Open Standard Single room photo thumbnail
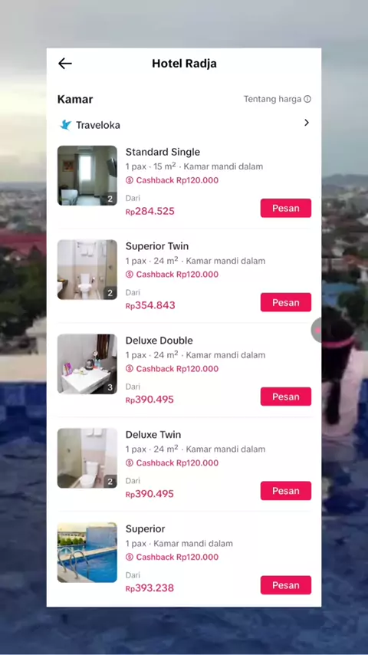The width and height of the screenshot is (368, 655). coord(87,176)
